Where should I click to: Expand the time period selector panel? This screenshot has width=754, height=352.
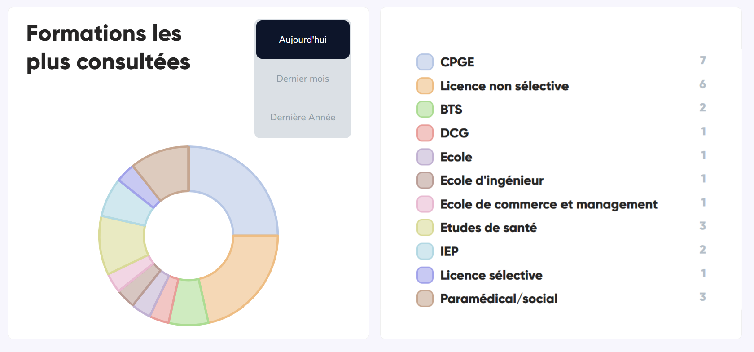(x=302, y=79)
